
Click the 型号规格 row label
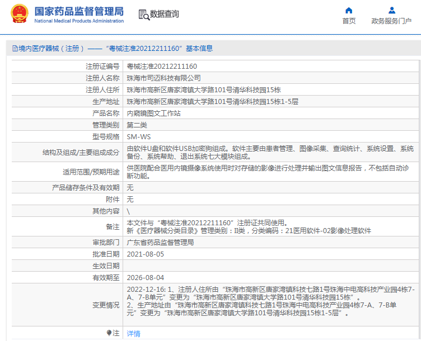(106, 137)
